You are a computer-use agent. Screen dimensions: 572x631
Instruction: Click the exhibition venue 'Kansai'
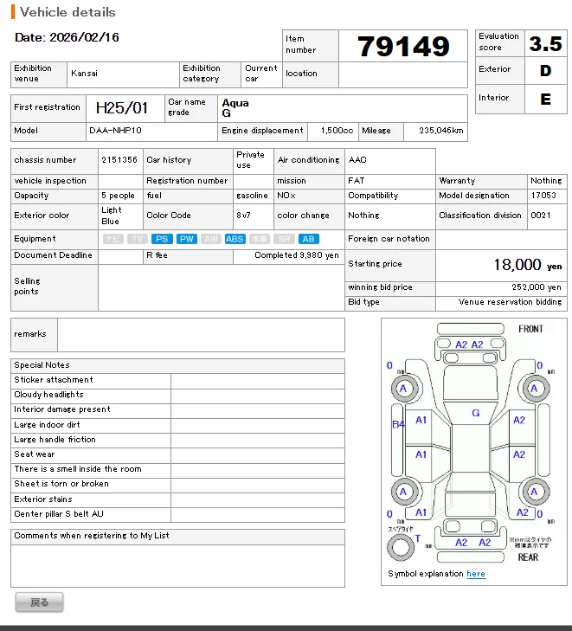click(x=84, y=74)
